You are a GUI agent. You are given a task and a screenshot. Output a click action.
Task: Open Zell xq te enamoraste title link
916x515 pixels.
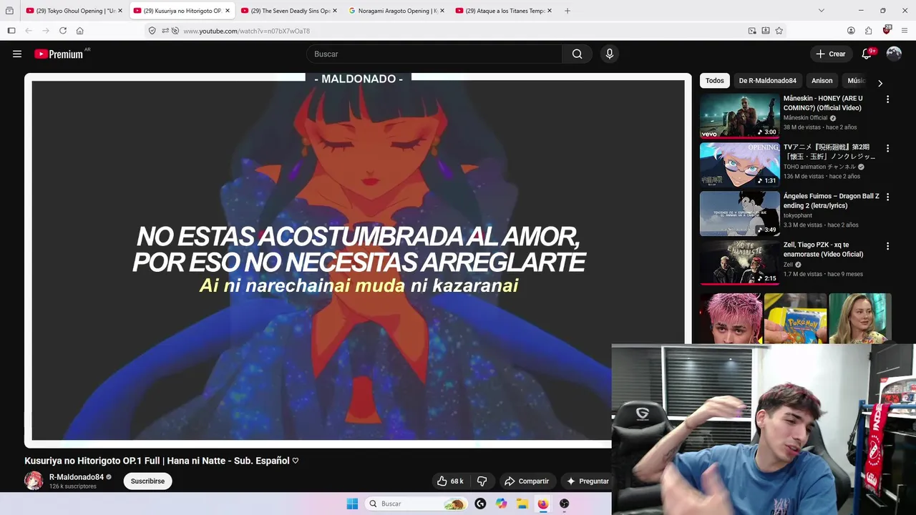pos(823,250)
